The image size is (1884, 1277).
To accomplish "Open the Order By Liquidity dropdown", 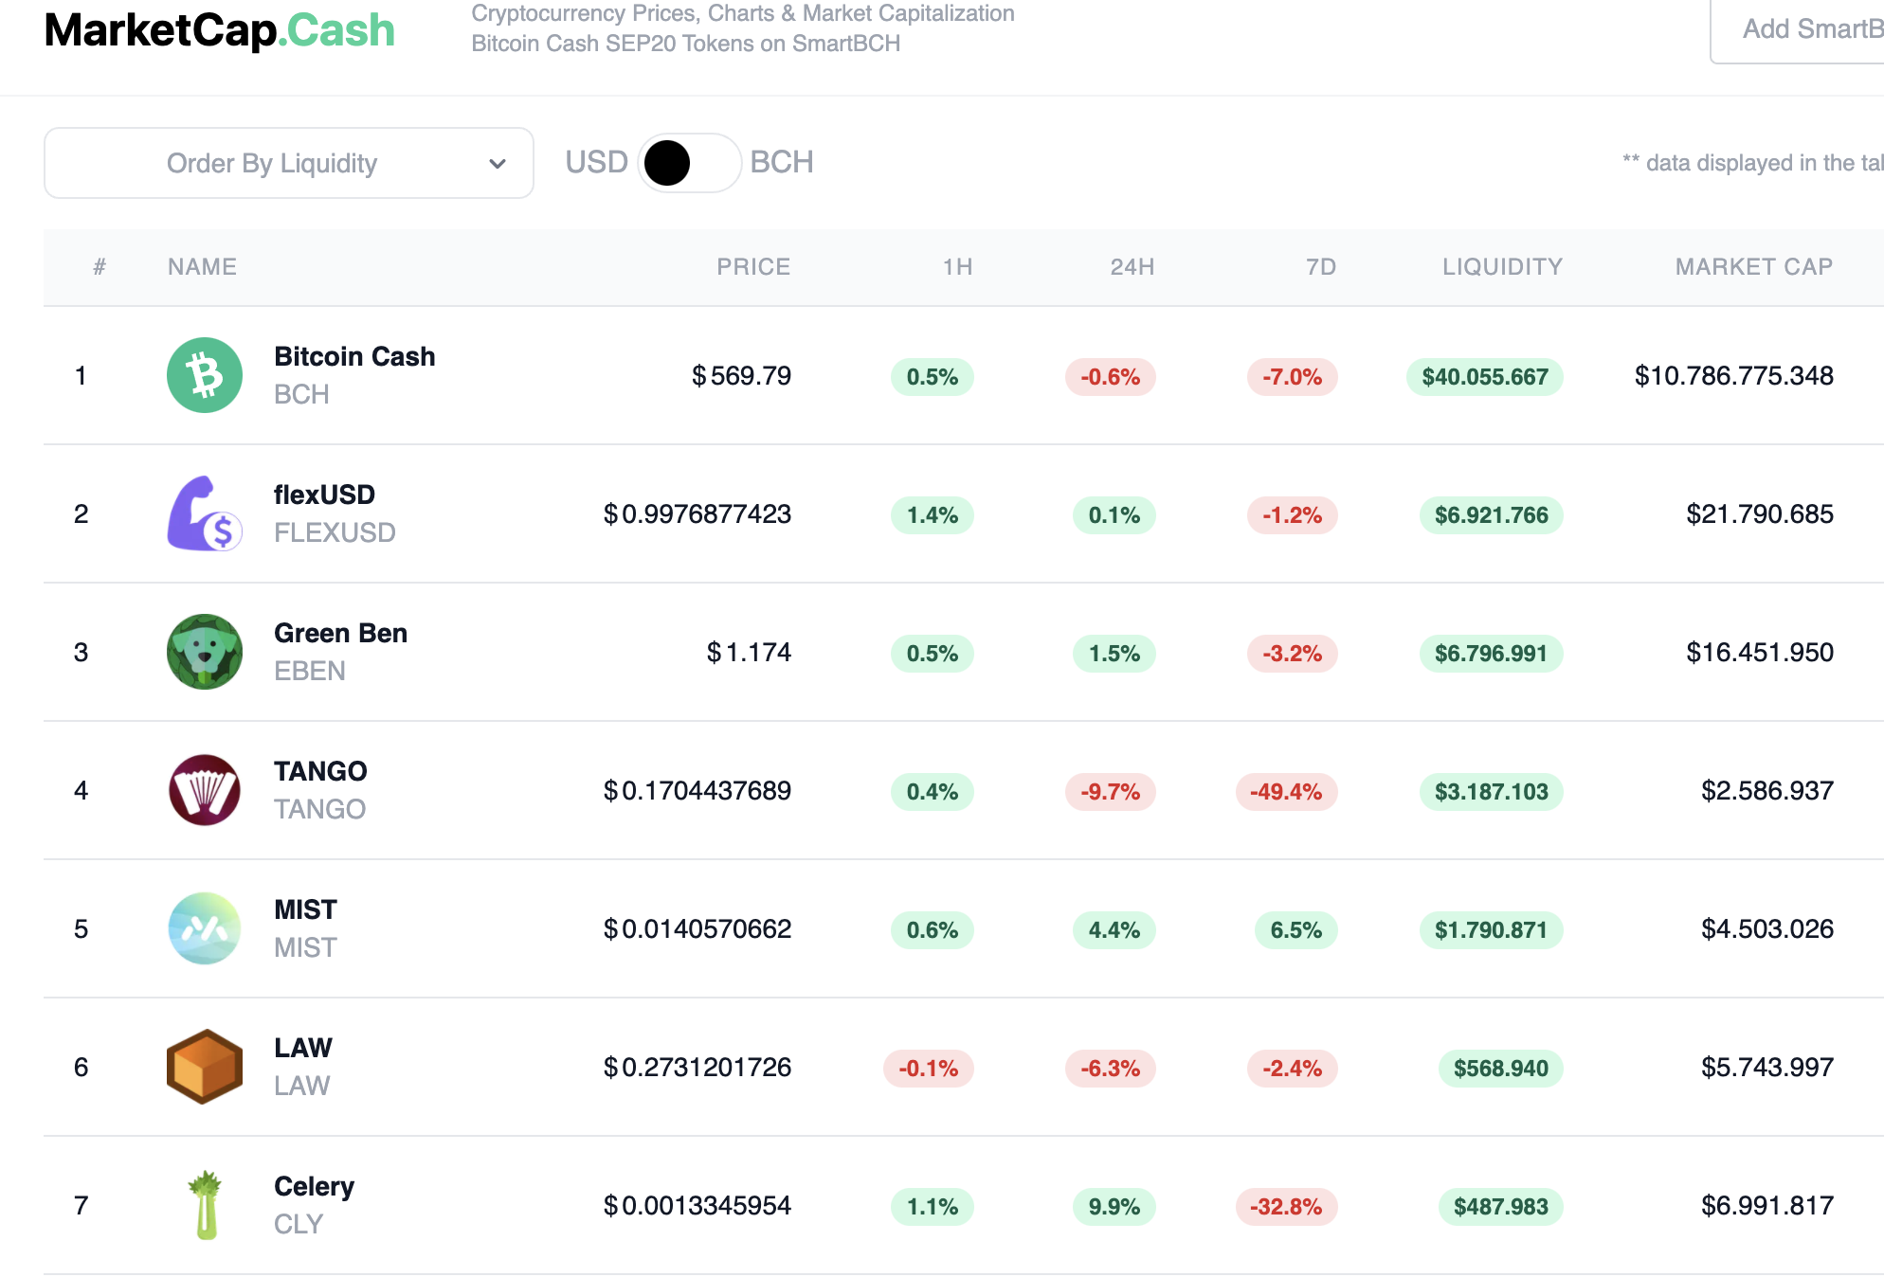I will (289, 163).
